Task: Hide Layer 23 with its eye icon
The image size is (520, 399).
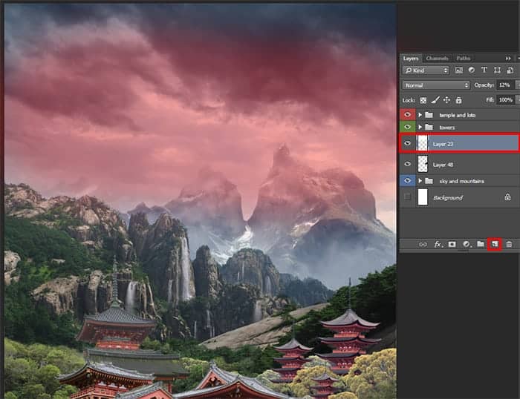Action: [408, 143]
